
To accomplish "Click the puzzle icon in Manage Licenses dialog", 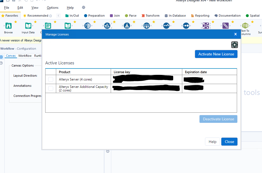I will (234, 44).
